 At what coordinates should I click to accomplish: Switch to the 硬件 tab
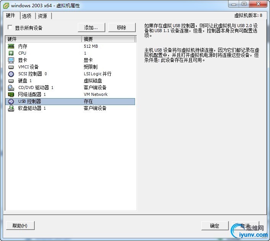point(11,16)
